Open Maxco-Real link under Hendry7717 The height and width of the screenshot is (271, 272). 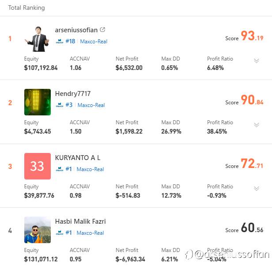(91, 105)
